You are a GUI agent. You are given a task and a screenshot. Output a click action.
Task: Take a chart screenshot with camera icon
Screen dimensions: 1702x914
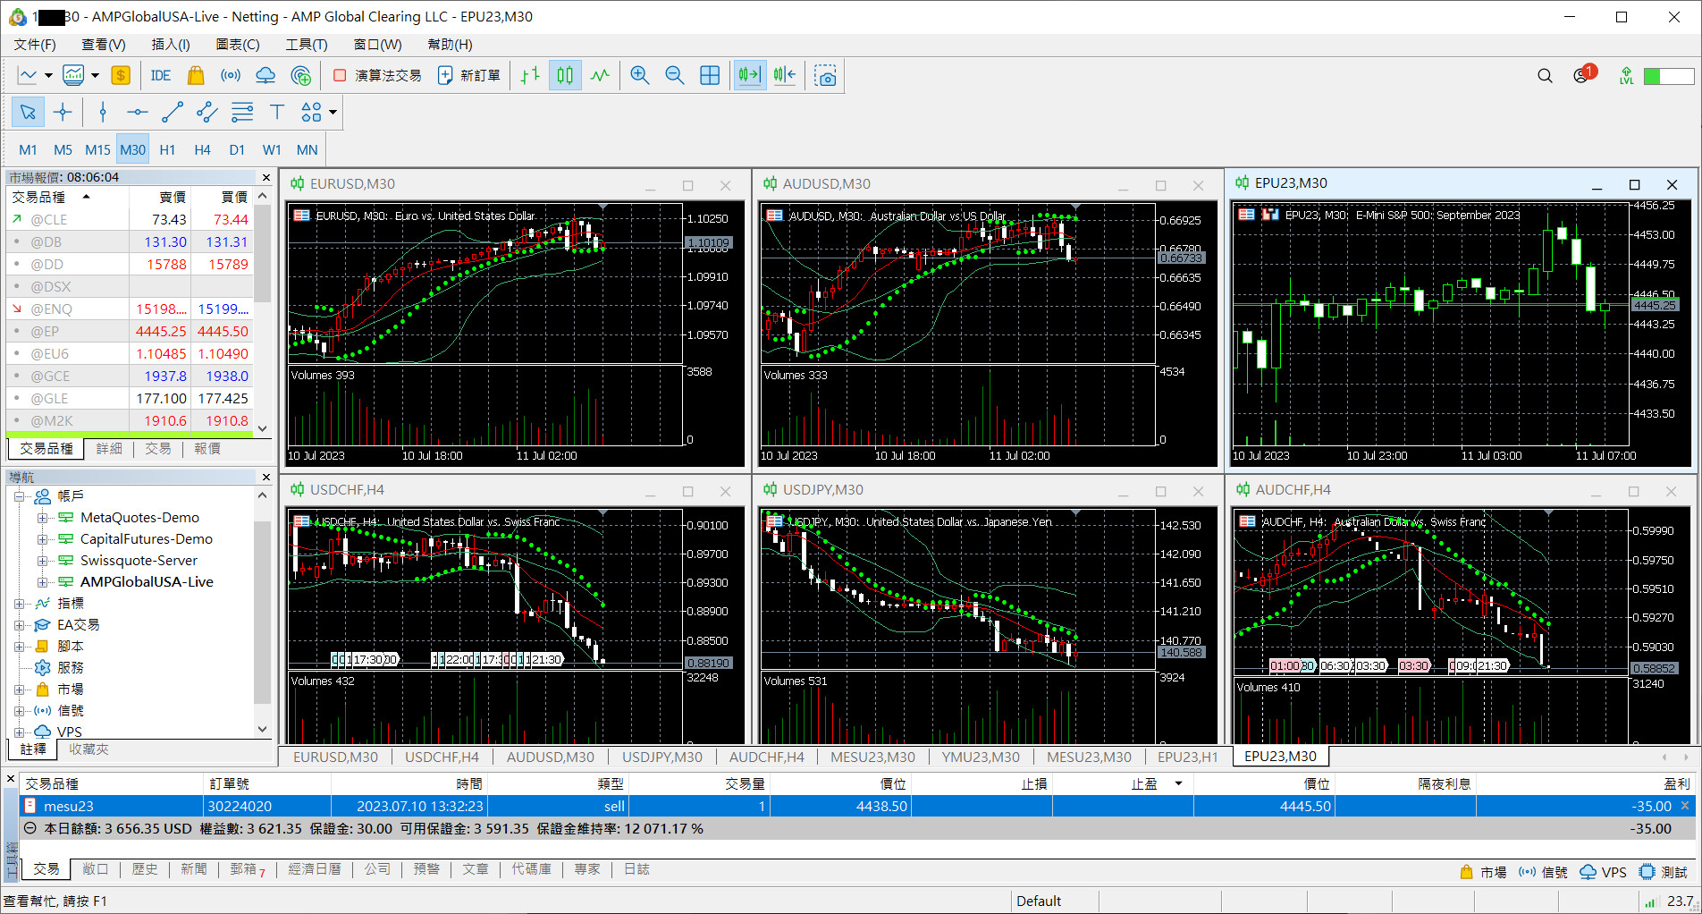tap(826, 76)
